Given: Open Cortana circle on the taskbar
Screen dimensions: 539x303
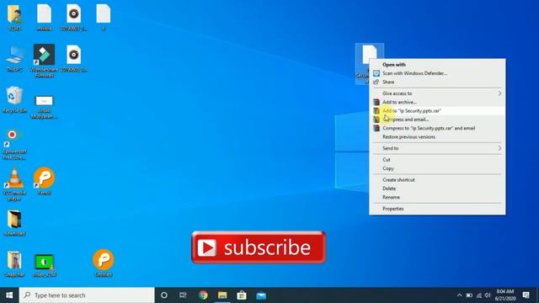Looking at the screenshot, I should click(x=164, y=295).
